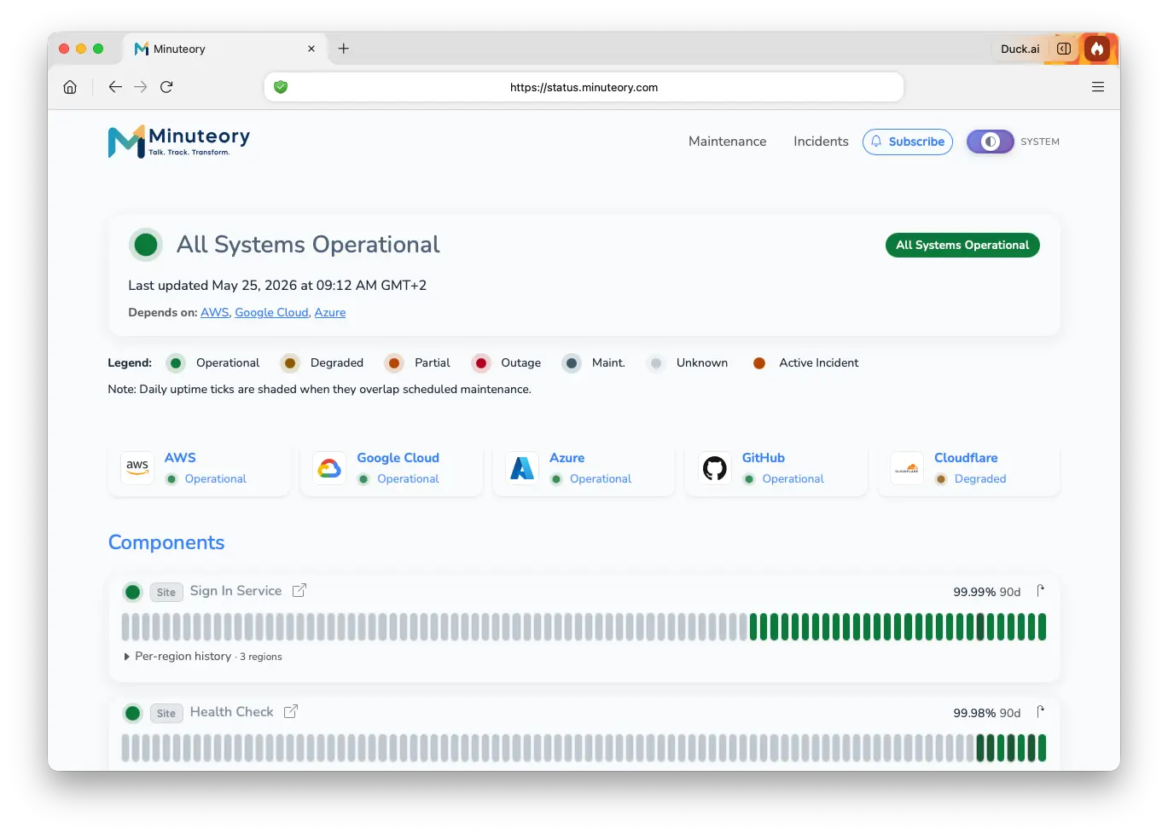Click the browser forward arrow

click(x=141, y=87)
